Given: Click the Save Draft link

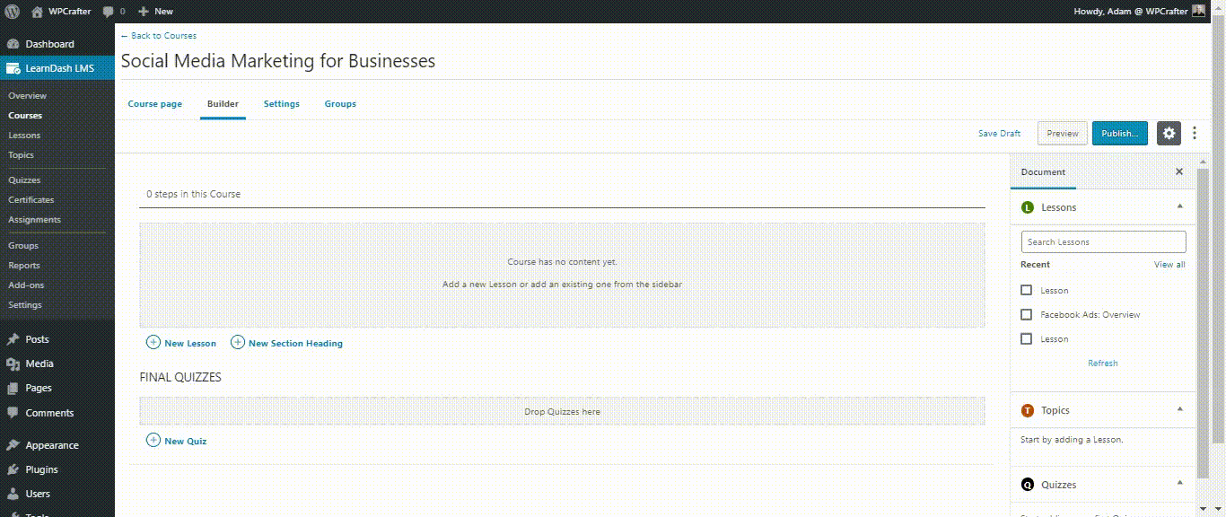Looking at the screenshot, I should (999, 133).
